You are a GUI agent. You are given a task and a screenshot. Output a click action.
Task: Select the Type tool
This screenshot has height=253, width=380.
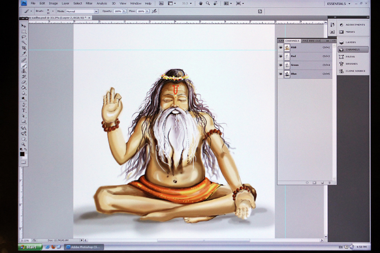(x=24, y=110)
